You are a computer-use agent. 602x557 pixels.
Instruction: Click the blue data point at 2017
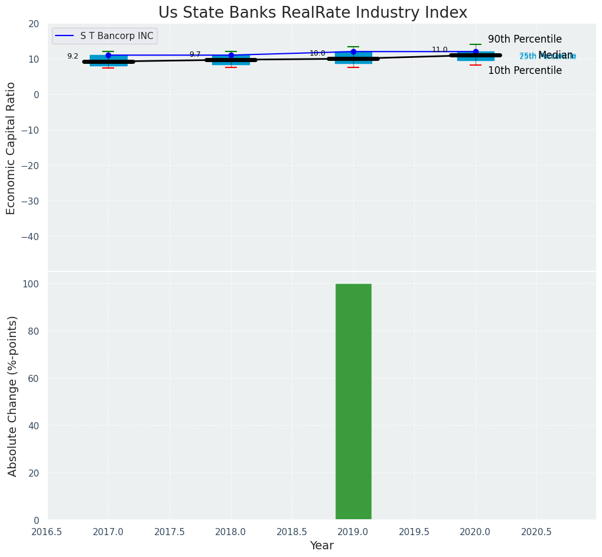pyautogui.click(x=108, y=56)
